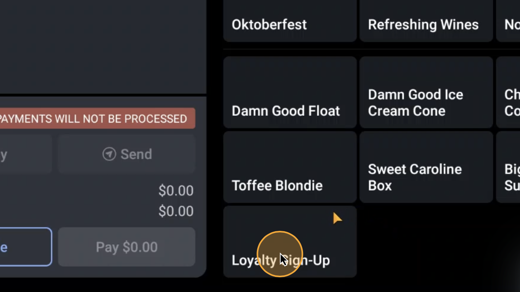Add Damn Good Float to the order
520x292 pixels.
coord(289,92)
